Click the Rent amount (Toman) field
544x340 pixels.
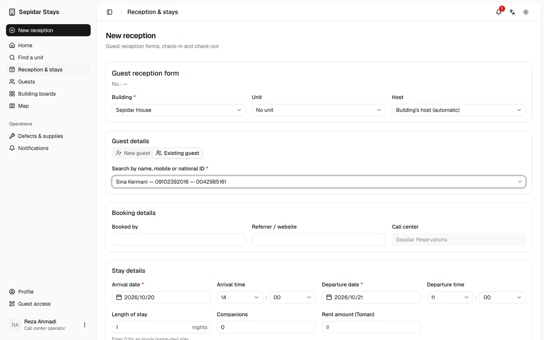371,327
